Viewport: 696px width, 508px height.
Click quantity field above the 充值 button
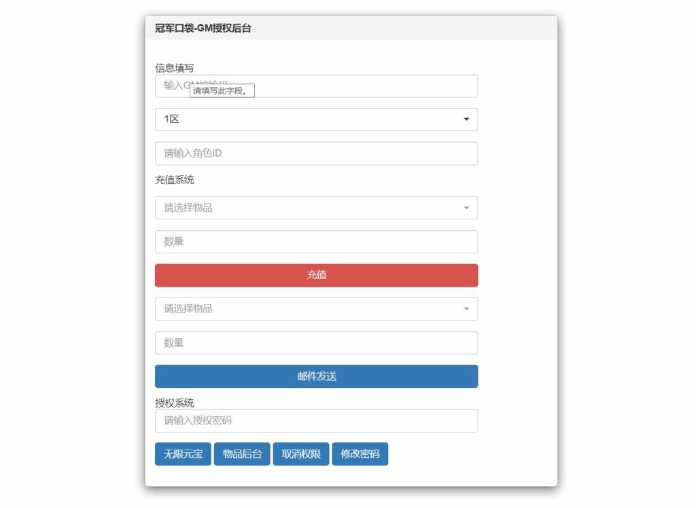316,242
